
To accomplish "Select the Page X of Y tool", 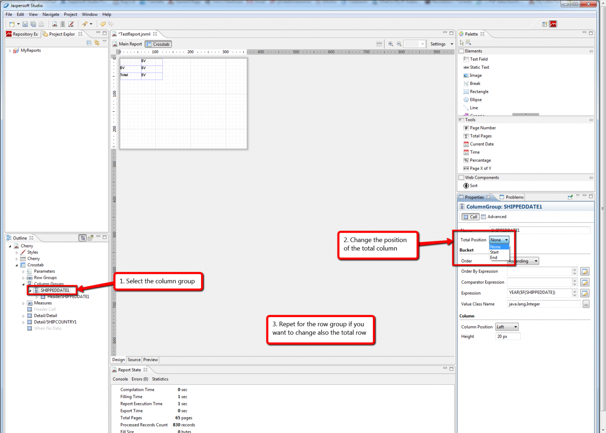I will click(x=477, y=169).
